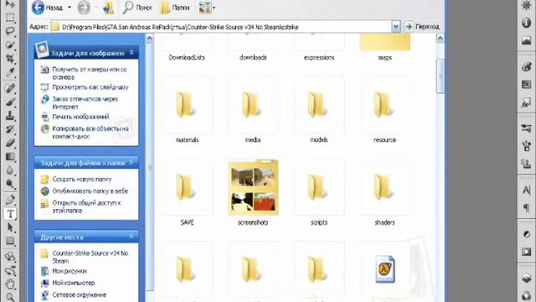Click Получить от камеры или со сканера

(90, 73)
